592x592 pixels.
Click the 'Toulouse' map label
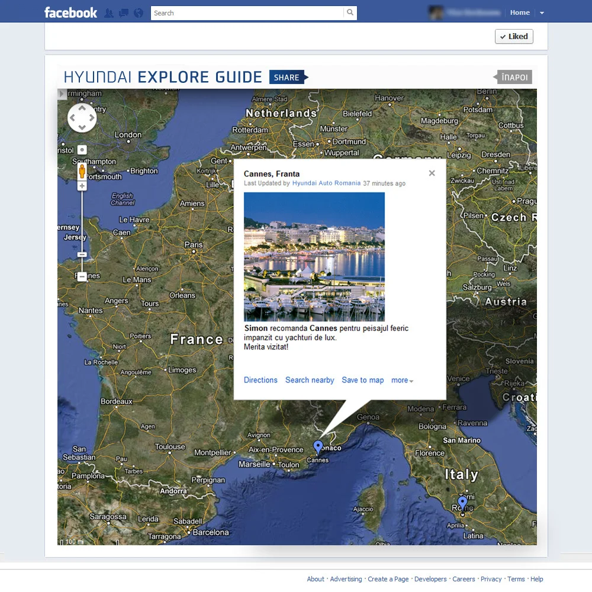(170, 446)
